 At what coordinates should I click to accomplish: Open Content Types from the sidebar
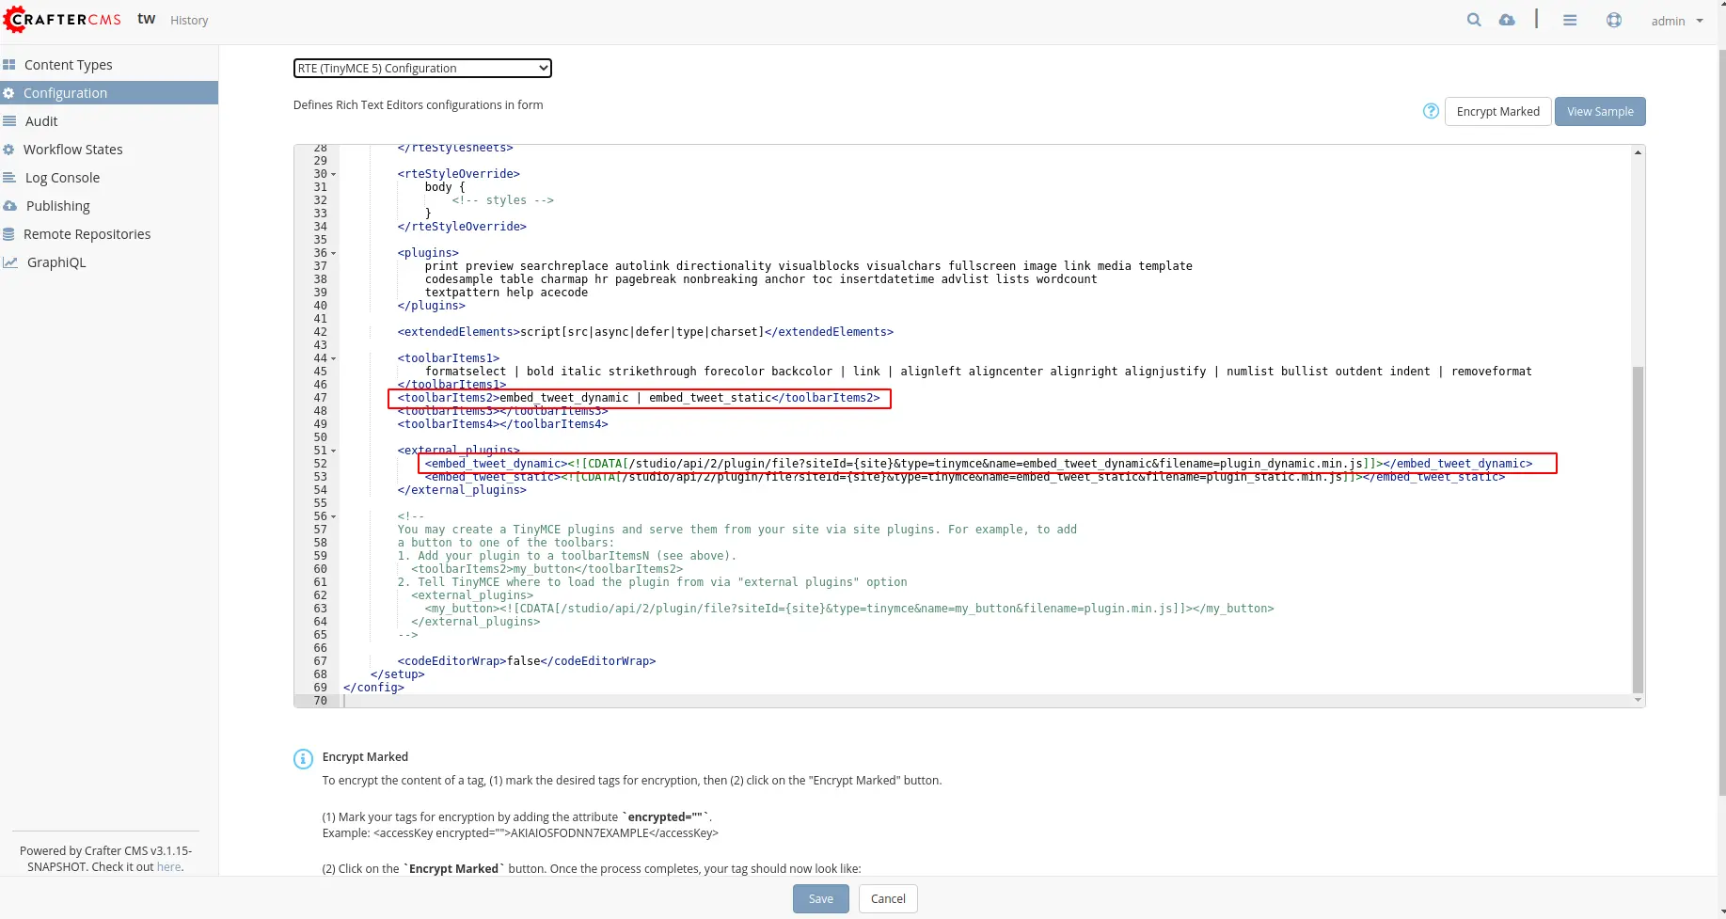[68, 65]
